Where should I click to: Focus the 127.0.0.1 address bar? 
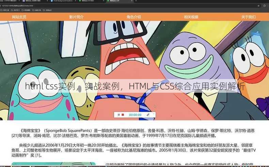(x=129, y=6)
